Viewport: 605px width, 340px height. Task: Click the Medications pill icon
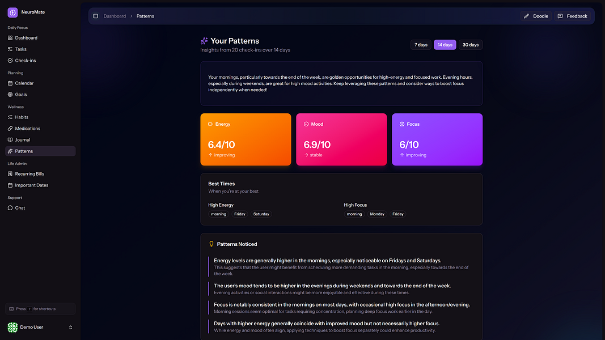(10, 129)
